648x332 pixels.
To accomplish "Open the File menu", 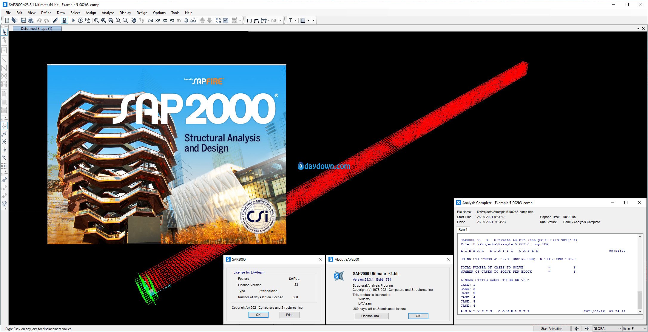I will click(x=8, y=13).
